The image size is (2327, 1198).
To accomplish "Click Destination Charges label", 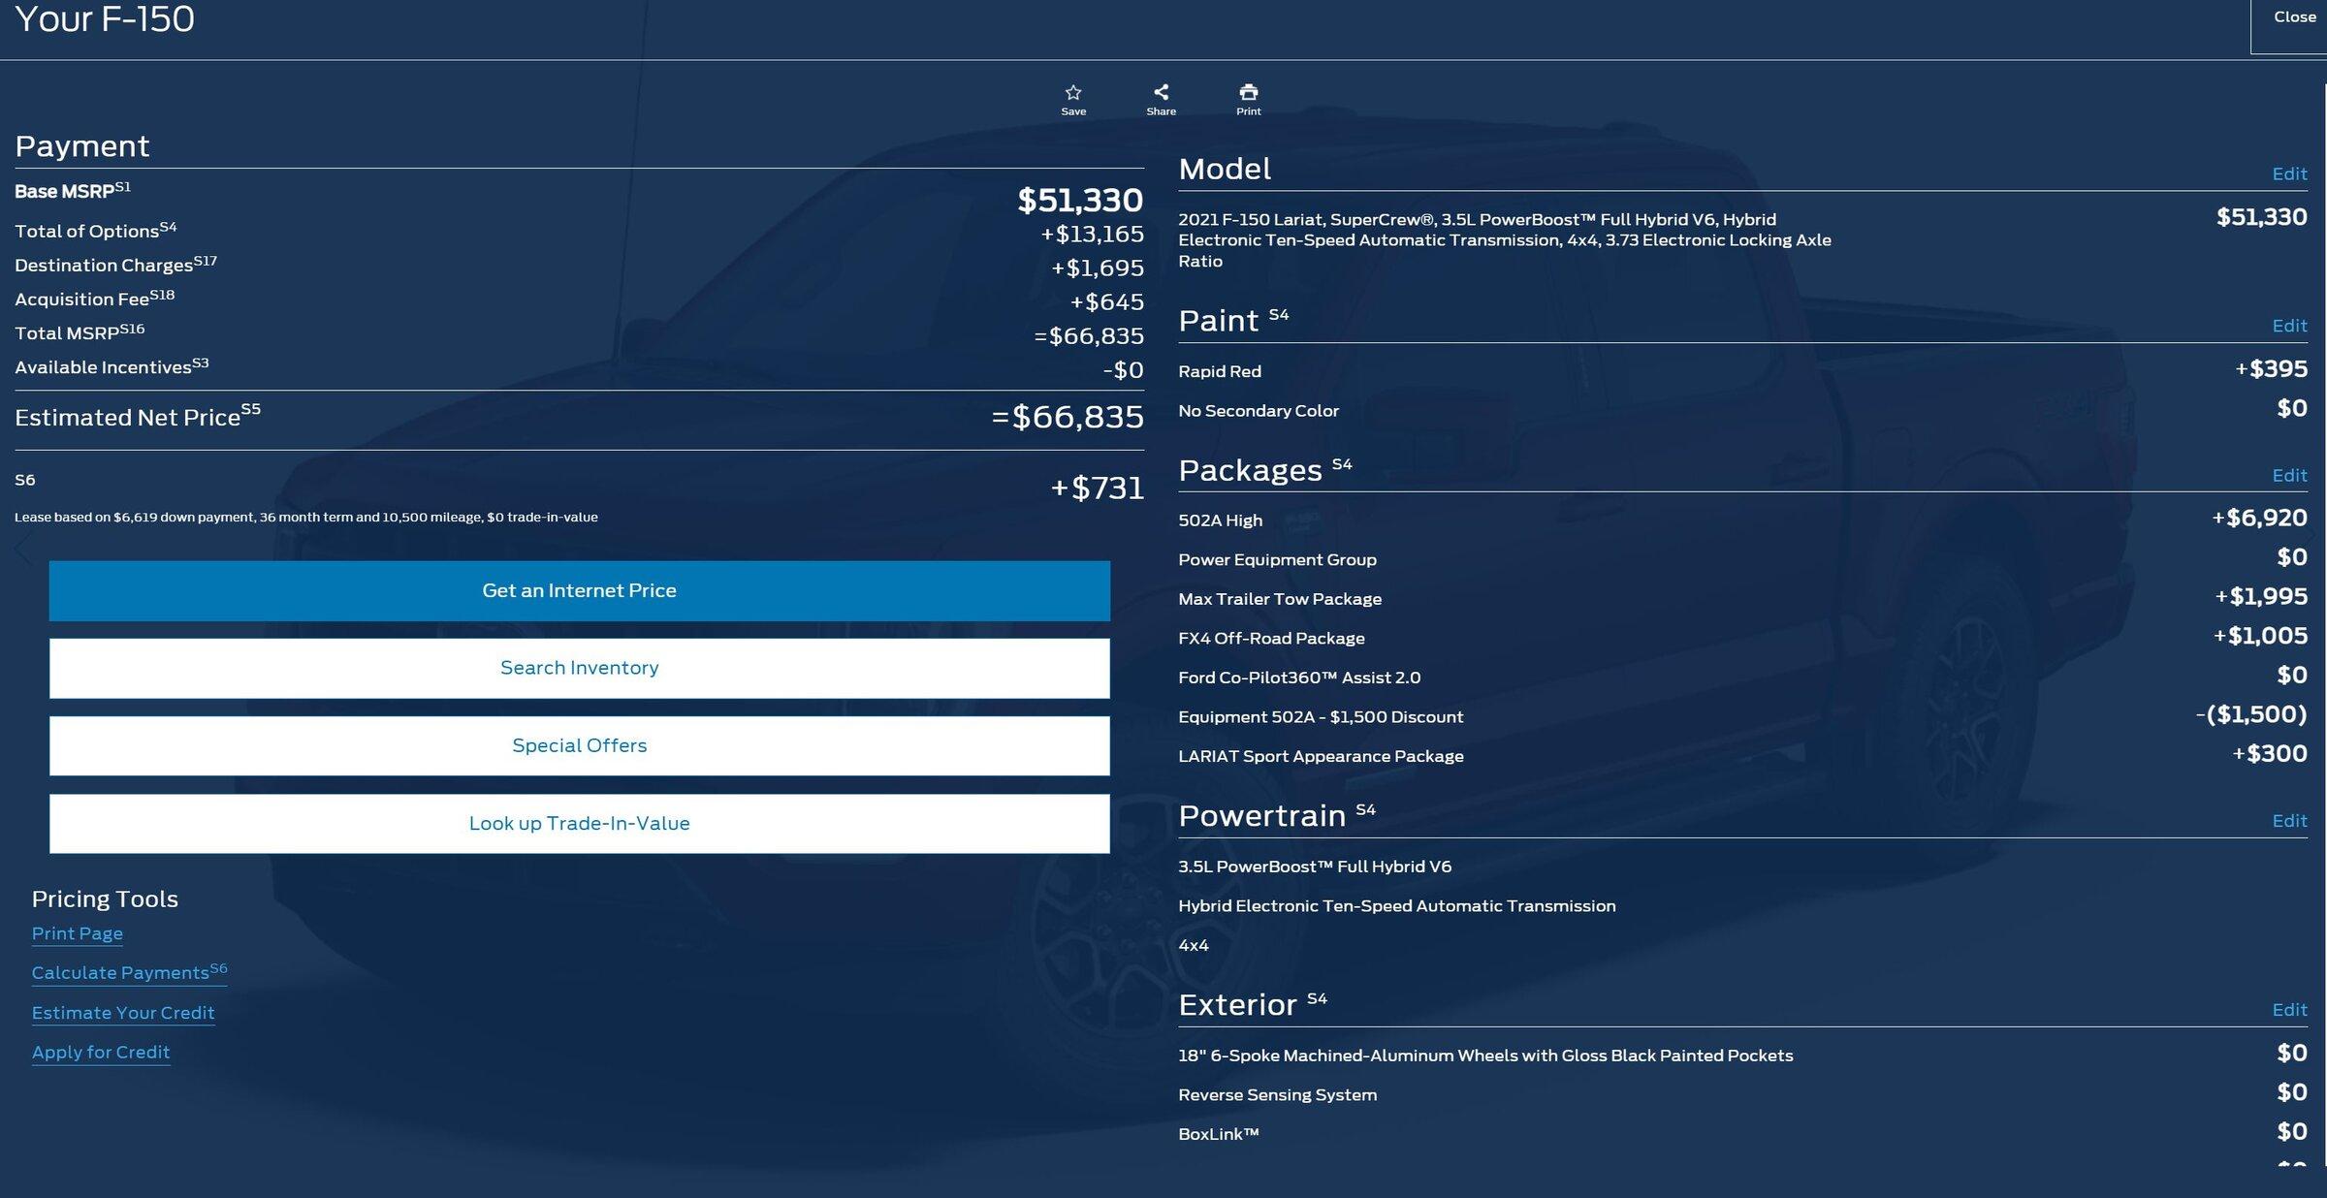I will pos(115,265).
